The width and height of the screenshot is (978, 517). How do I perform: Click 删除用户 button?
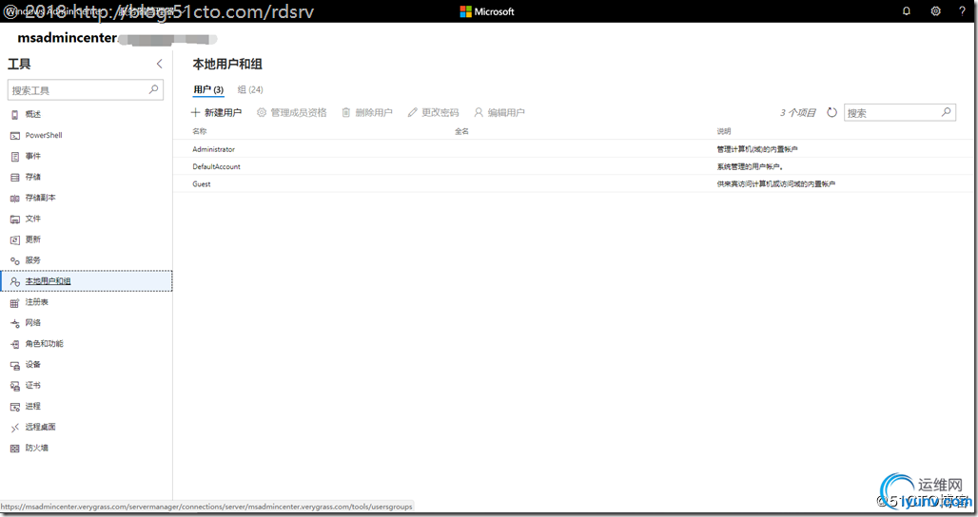[x=367, y=113]
